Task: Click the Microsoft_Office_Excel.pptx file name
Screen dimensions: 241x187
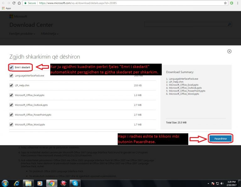Action: 29,95
